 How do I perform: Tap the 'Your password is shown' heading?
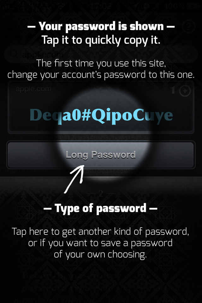pyautogui.click(x=101, y=27)
